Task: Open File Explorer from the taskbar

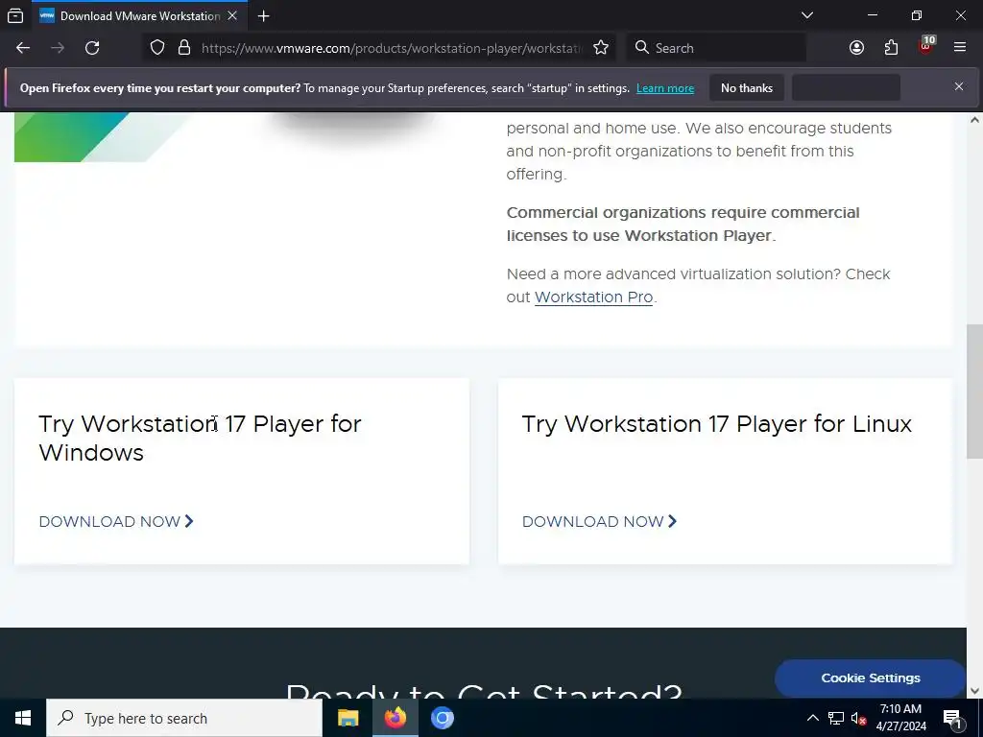Action: pos(348,718)
